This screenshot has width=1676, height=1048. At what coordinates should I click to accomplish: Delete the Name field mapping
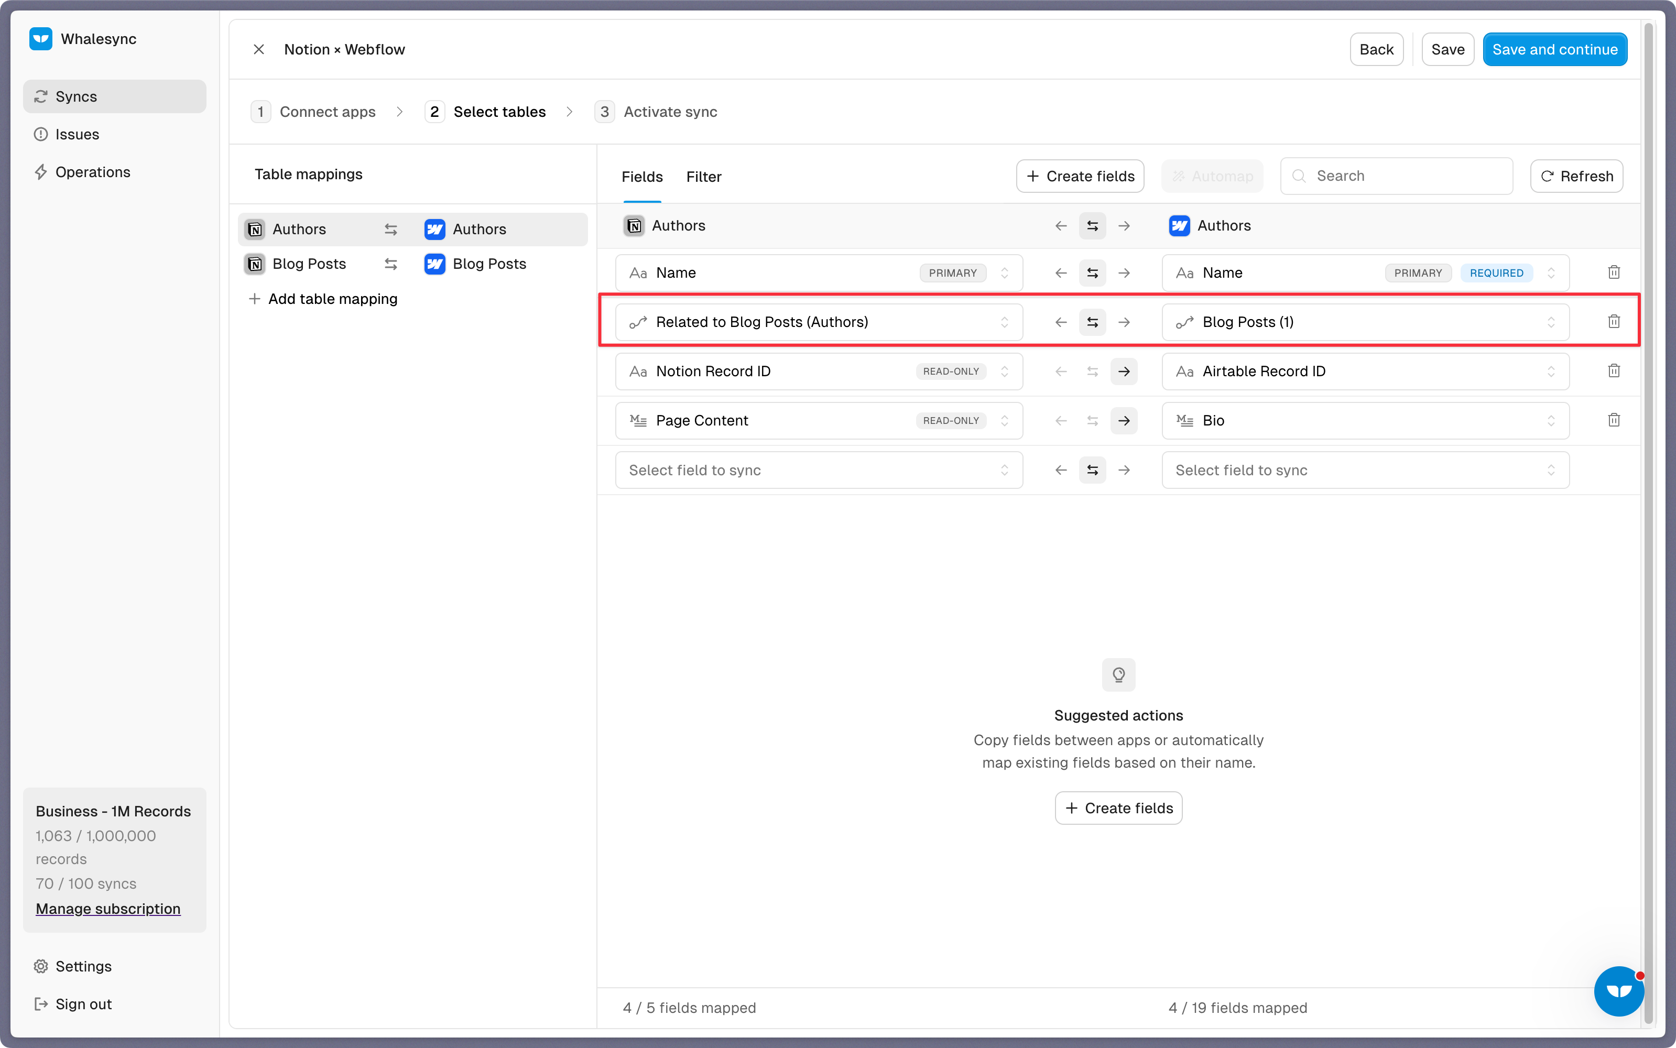[1614, 272]
